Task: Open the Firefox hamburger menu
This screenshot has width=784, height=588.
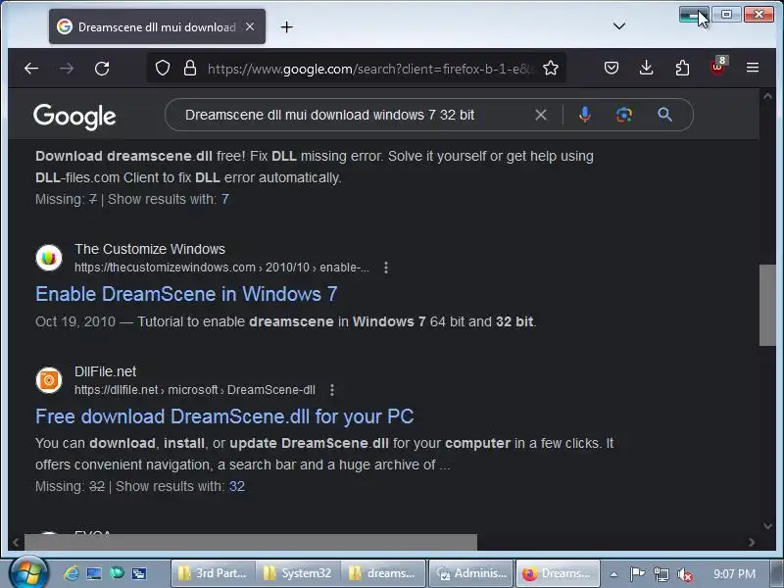Action: pos(753,68)
